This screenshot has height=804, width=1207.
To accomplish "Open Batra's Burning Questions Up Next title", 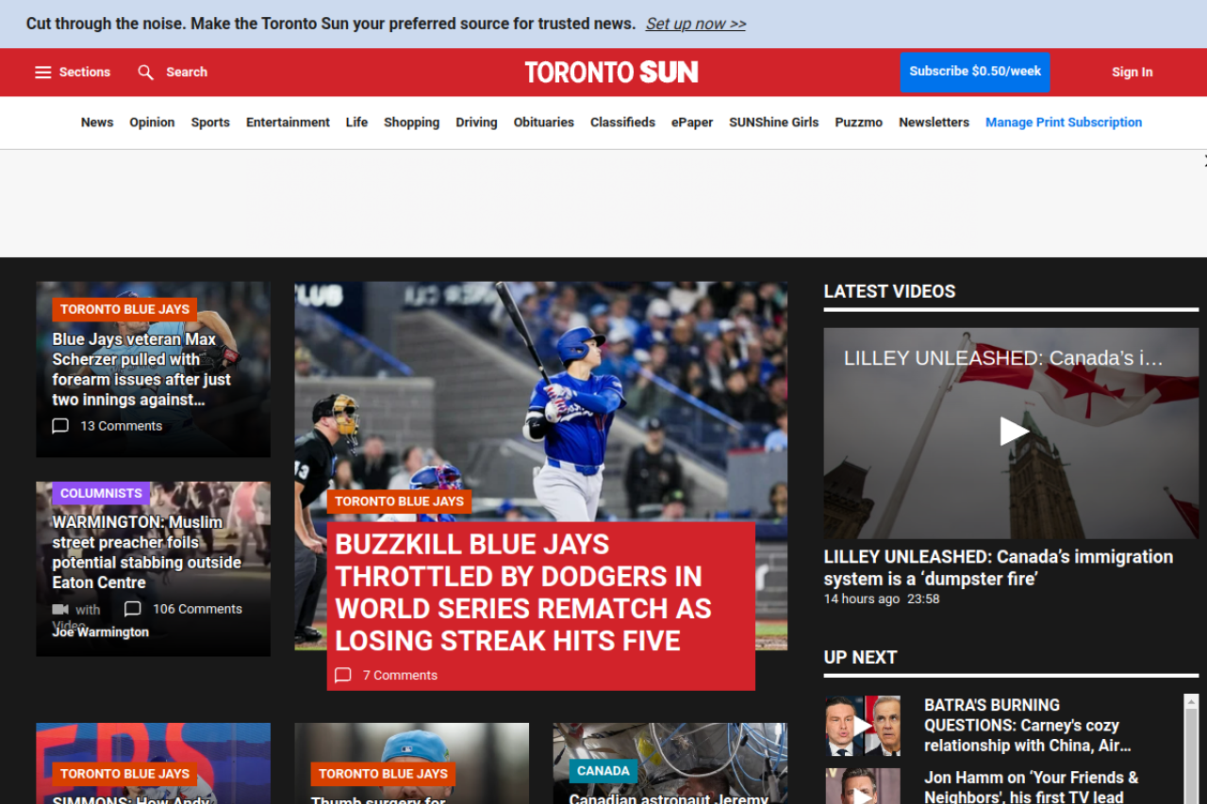I will pos(1028,726).
